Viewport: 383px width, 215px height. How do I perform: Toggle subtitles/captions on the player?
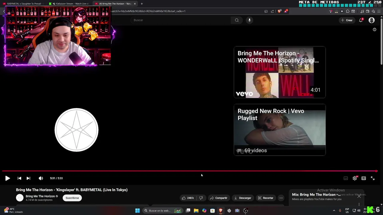click(x=346, y=178)
